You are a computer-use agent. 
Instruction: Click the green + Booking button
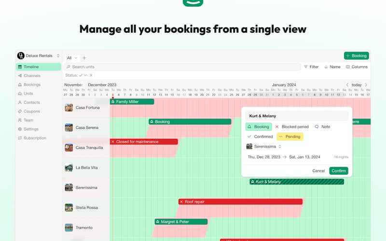coord(356,55)
